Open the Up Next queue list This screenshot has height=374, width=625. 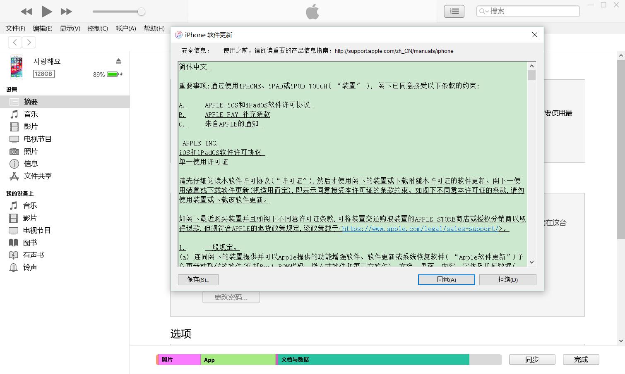coord(454,11)
